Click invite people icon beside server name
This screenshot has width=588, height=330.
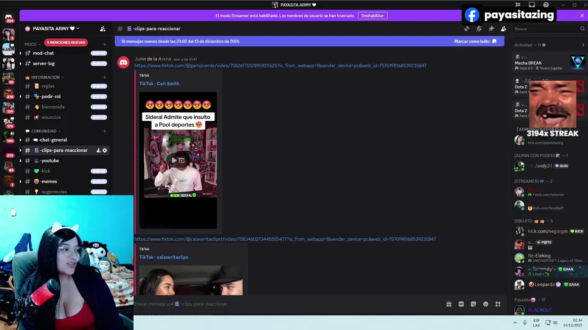pos(102,28)
